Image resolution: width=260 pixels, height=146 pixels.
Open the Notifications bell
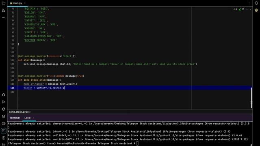pos(256,3)
